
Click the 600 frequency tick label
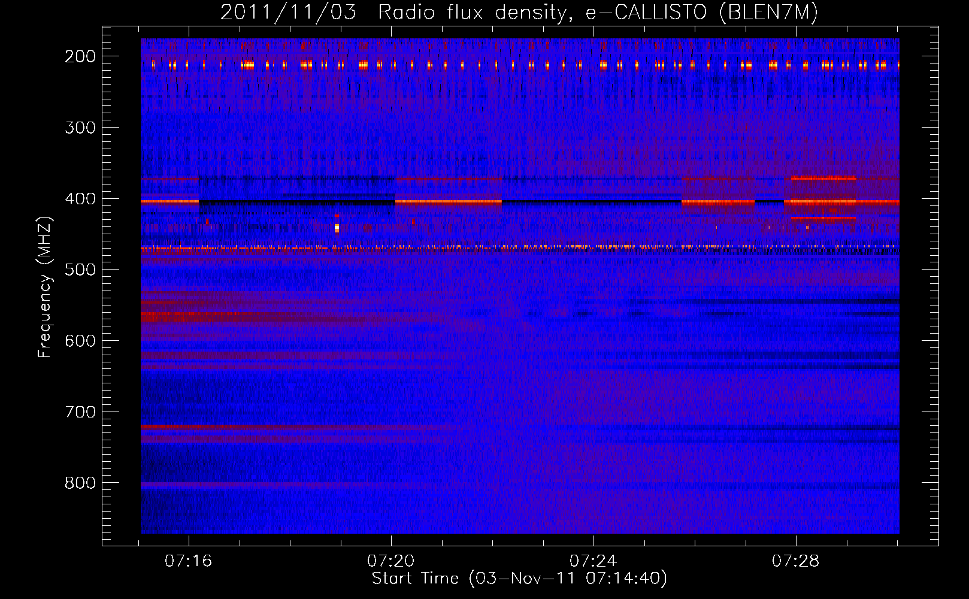click(80, 340)
